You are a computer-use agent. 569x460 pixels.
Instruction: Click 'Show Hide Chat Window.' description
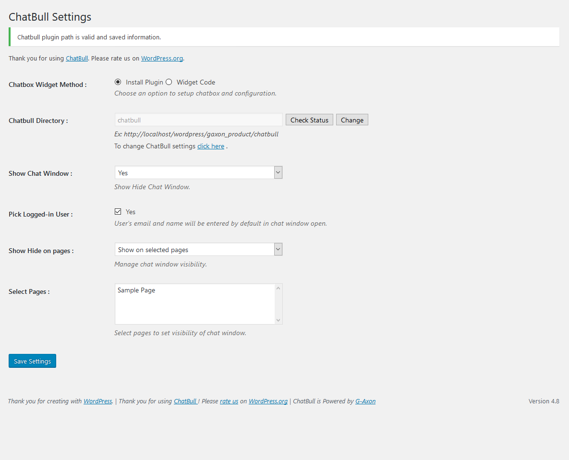(152, 187)
